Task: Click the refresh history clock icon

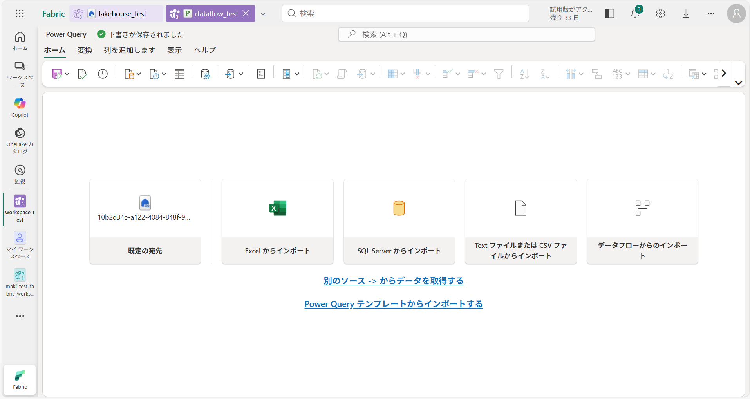Action: click(103, 74)
